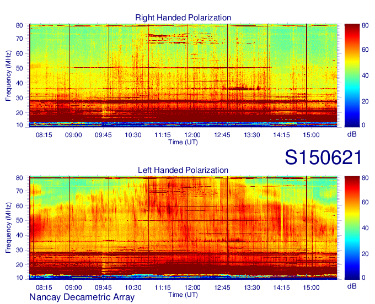Select the 20 dB tick on the lower color bar
375x304 pixels.
(365, 254)
